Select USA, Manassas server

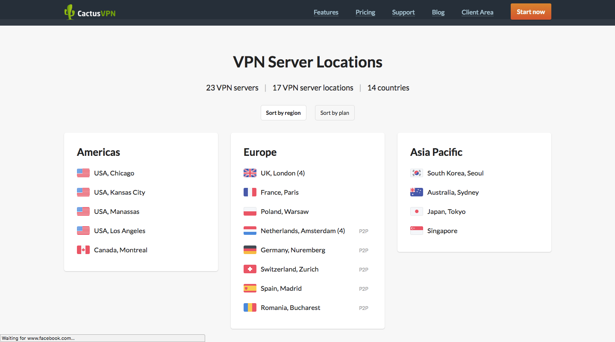pyautogui.click(x=117, y=211)
